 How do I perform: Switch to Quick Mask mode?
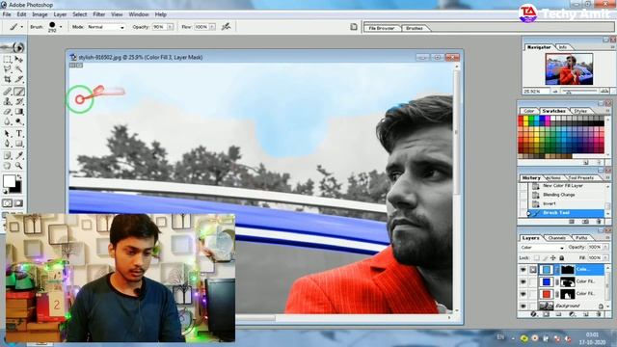18,203
